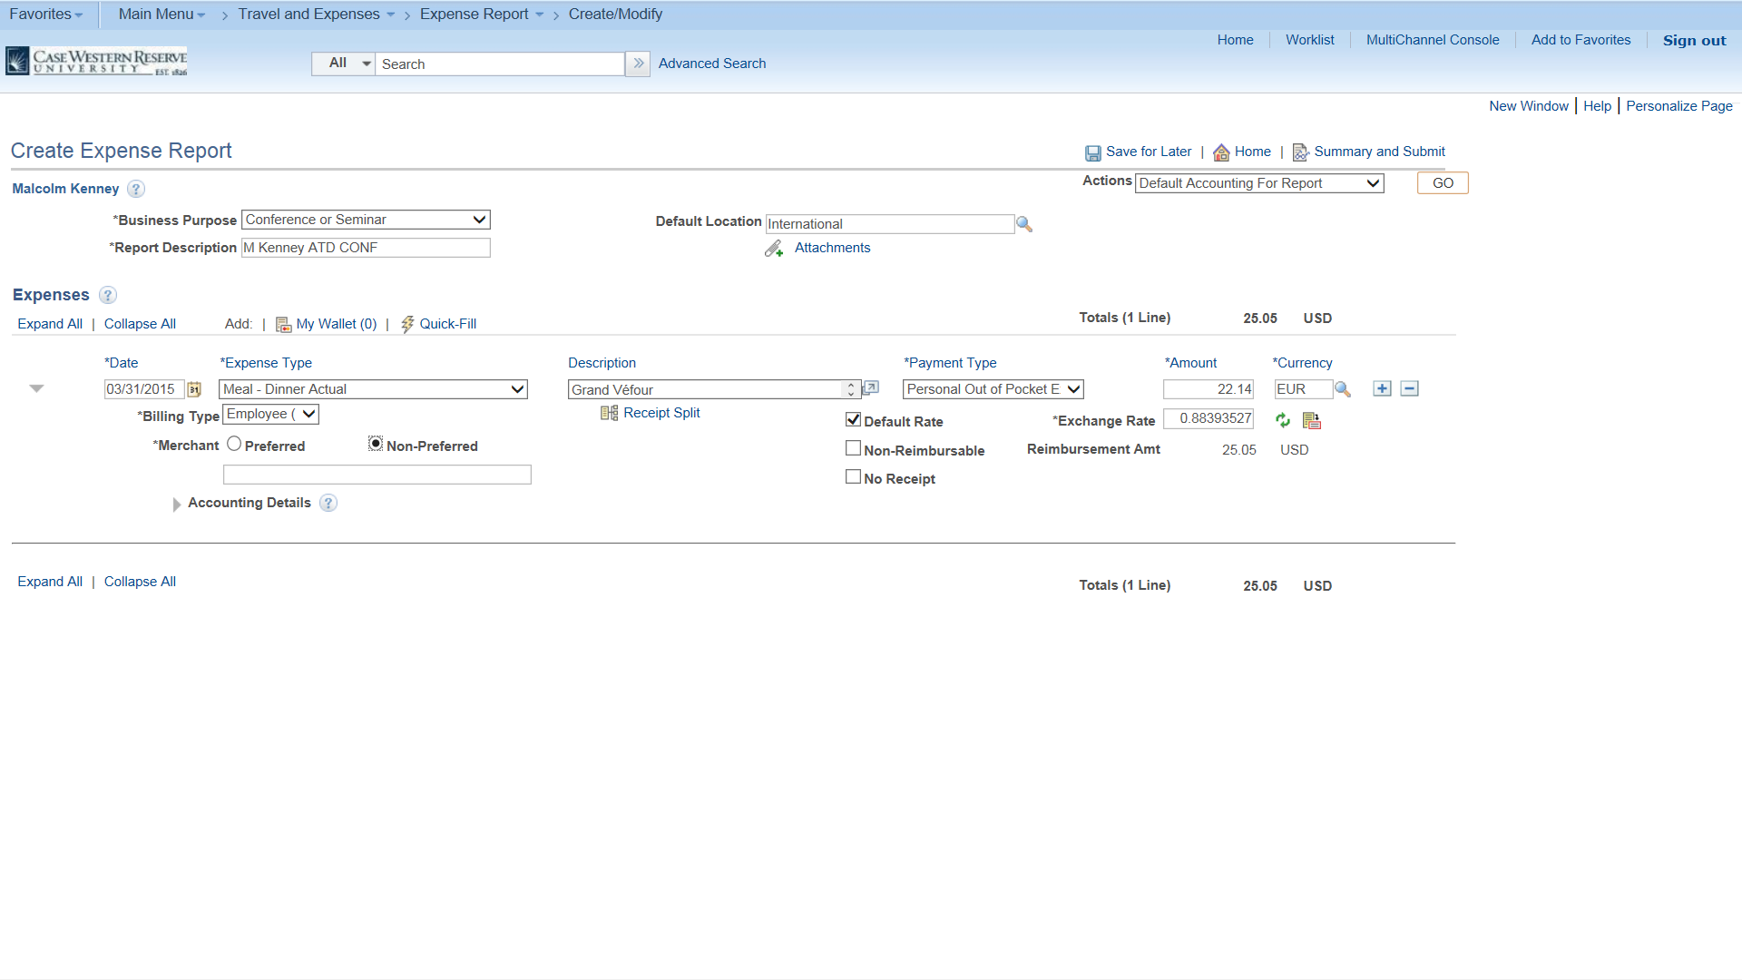1742x980 pixels.
Task: Check the No Receipt checkbox
Action: [853, 476]
